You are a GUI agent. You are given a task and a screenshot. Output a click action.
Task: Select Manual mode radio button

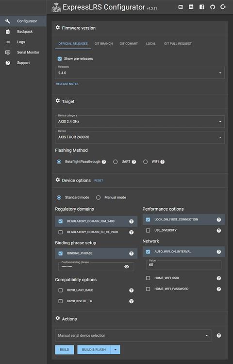coord(99,198)
